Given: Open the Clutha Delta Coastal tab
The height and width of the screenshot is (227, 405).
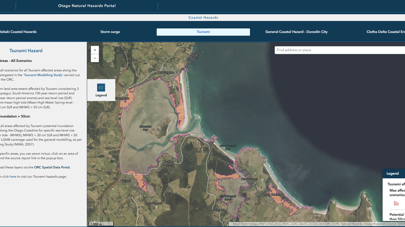Looking at the screenshot, I should coord(386,32).
